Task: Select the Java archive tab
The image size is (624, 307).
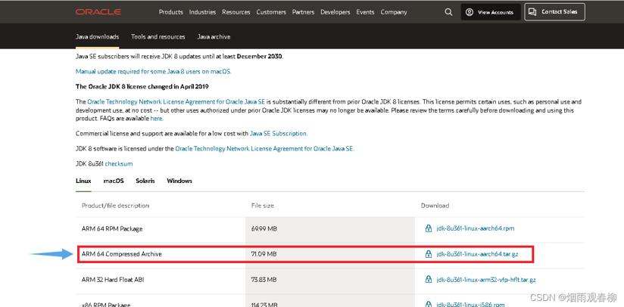Action: pos(214,36)
